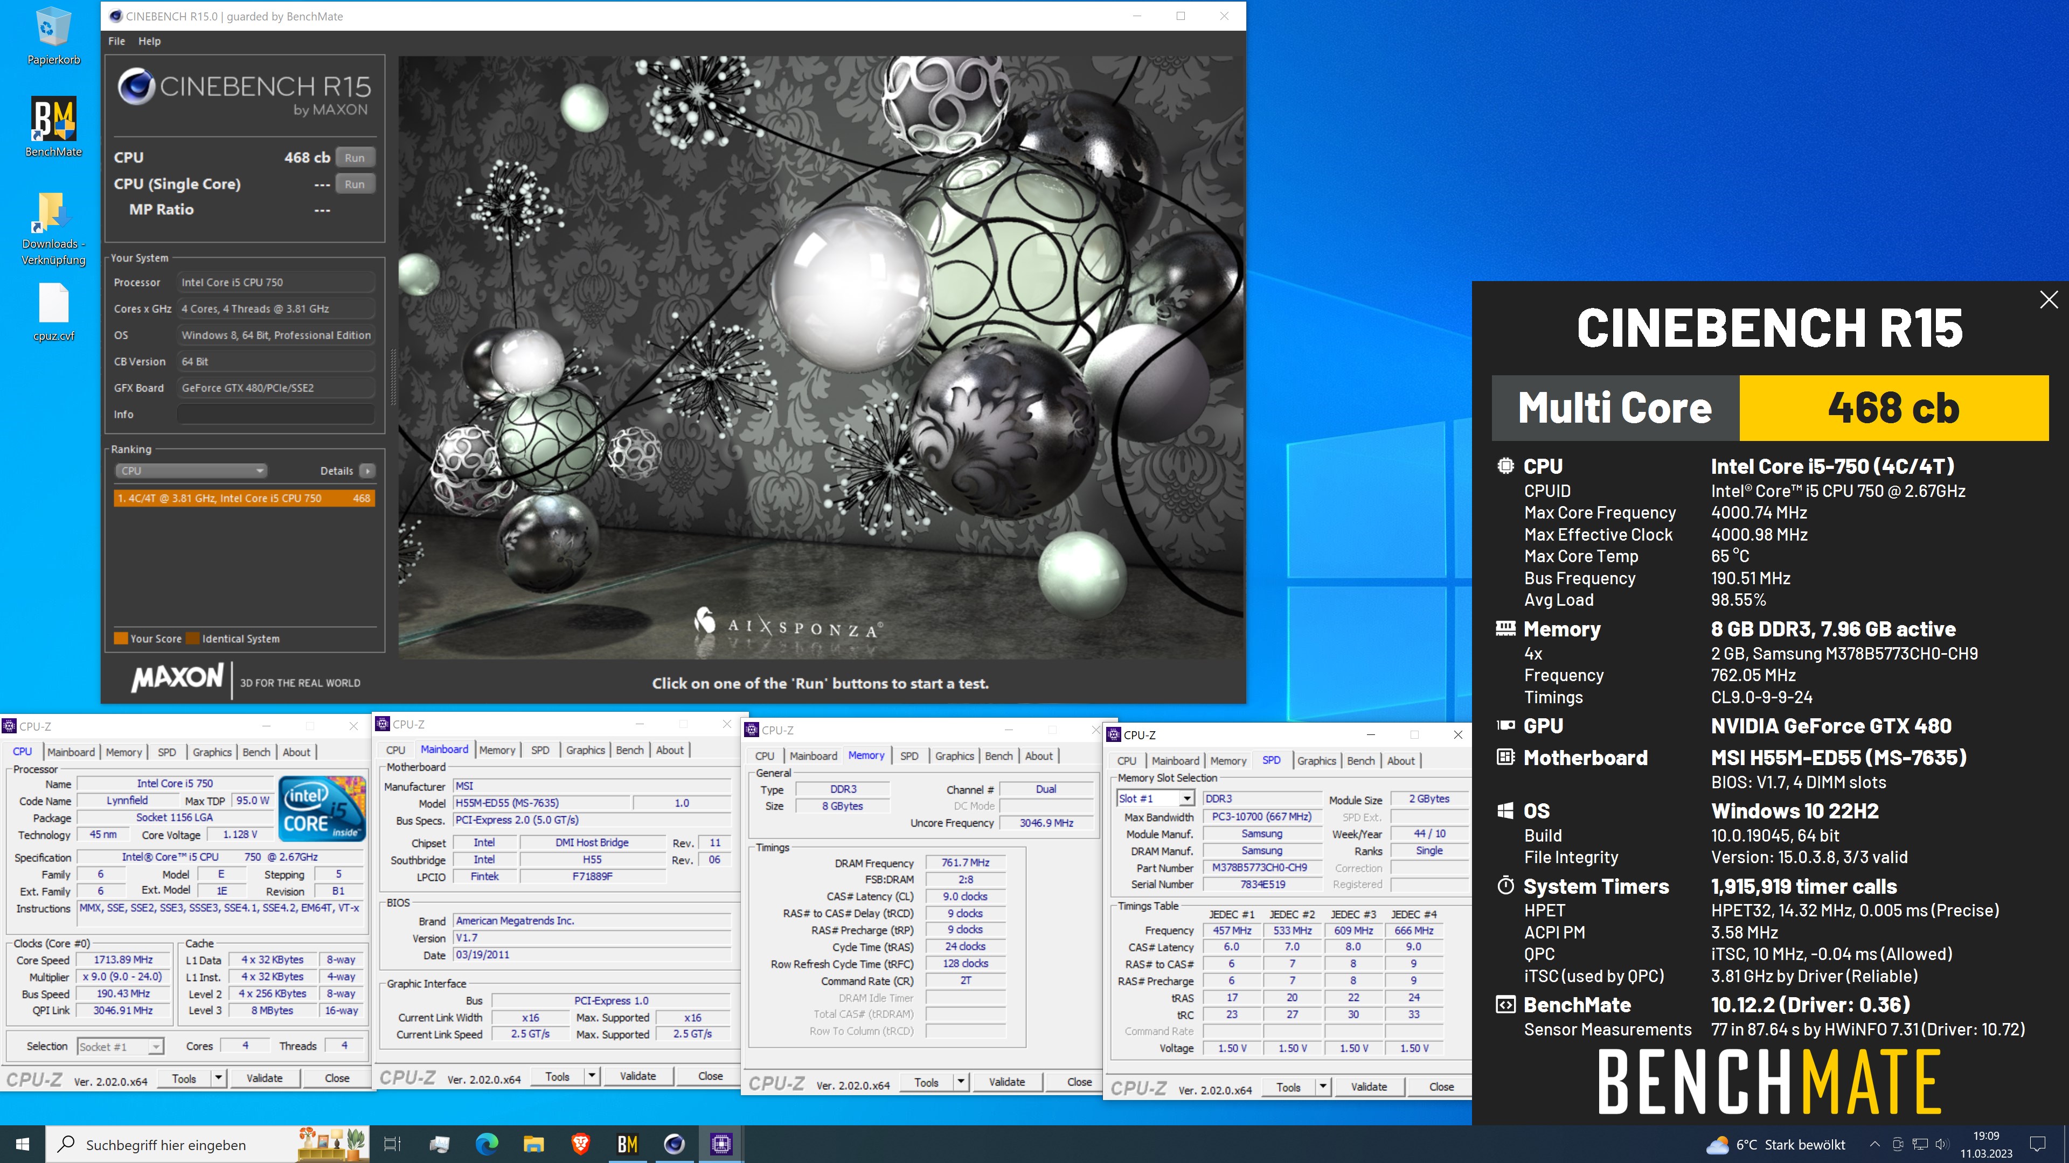This screenshot has width=2069, height=1163.
Task: Click Tools button in the SPD CPU-Z window
Action: click(1288, 1087)
